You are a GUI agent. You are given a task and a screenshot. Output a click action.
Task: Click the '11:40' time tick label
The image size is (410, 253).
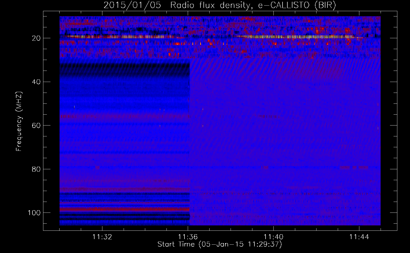[273, 237]
